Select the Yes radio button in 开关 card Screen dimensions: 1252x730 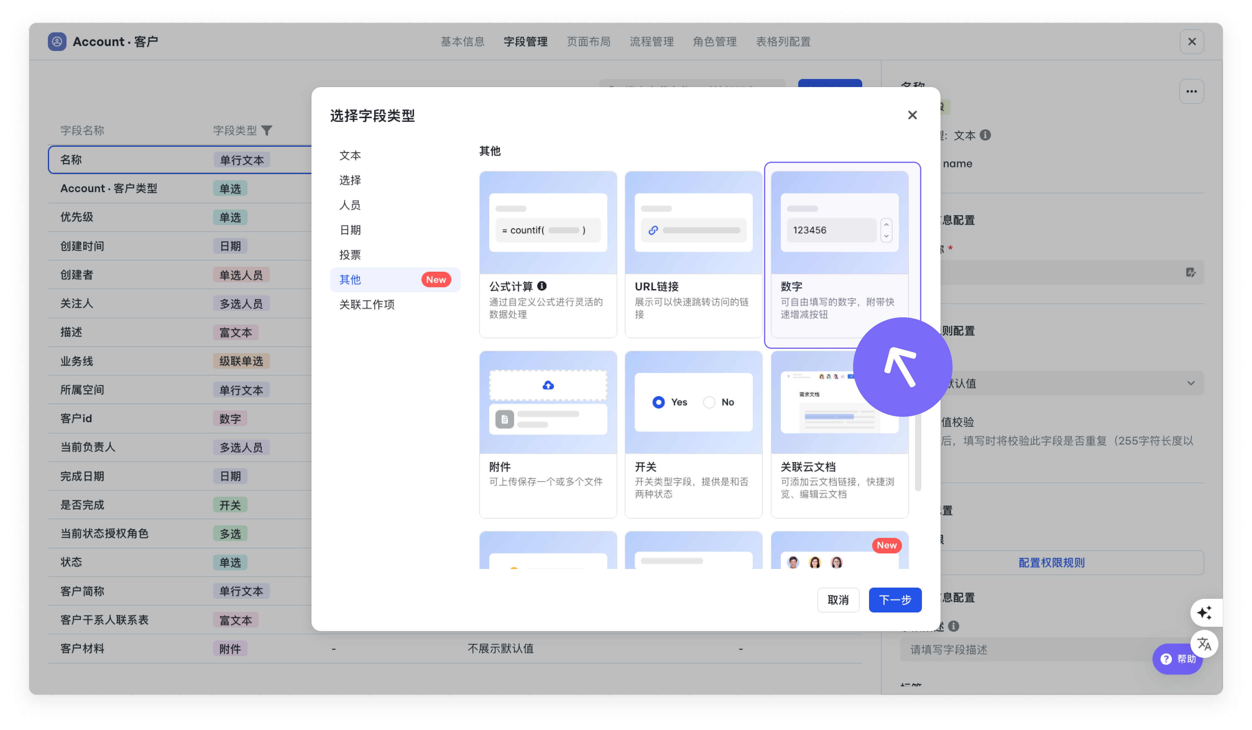tap(658, 402)
